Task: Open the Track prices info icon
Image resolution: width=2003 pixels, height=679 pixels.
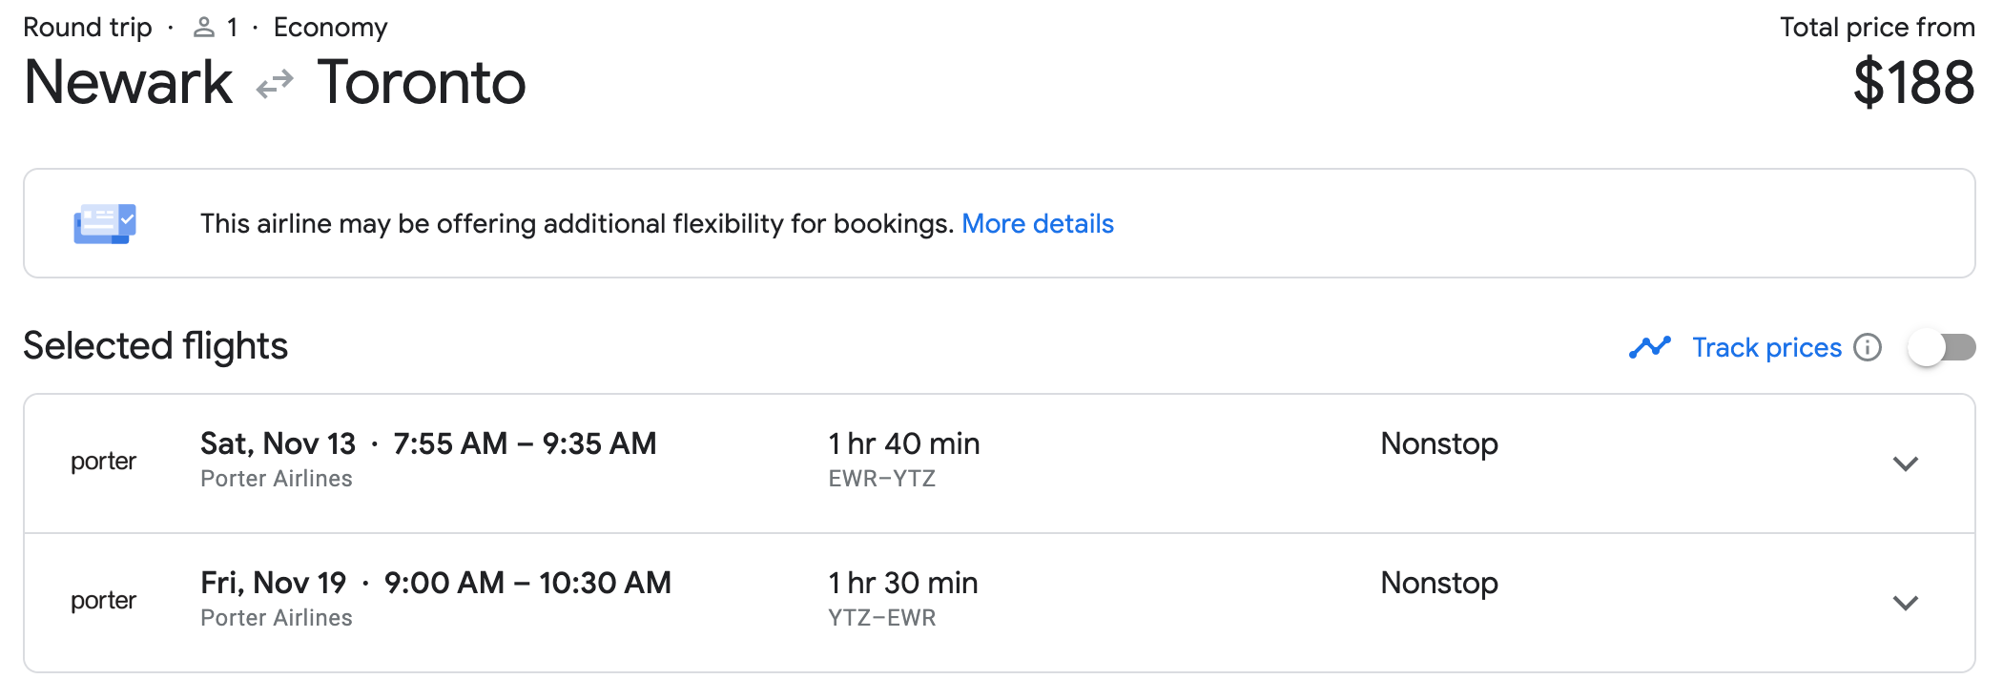Action: [1868, 347]
